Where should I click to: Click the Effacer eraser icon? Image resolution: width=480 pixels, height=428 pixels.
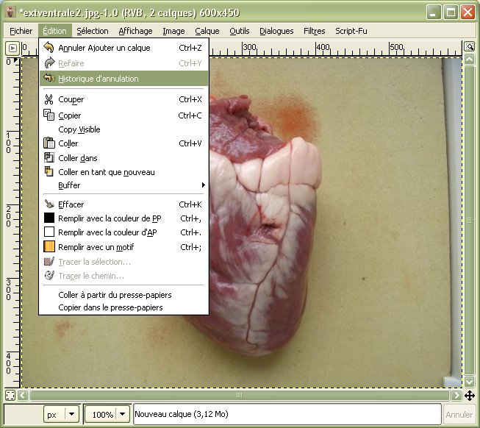tap(49, 204)
